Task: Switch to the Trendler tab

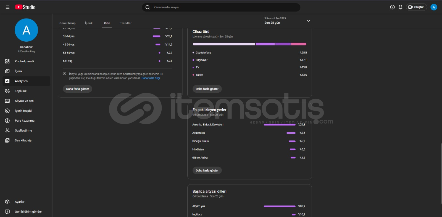Action: pos(126,23)
